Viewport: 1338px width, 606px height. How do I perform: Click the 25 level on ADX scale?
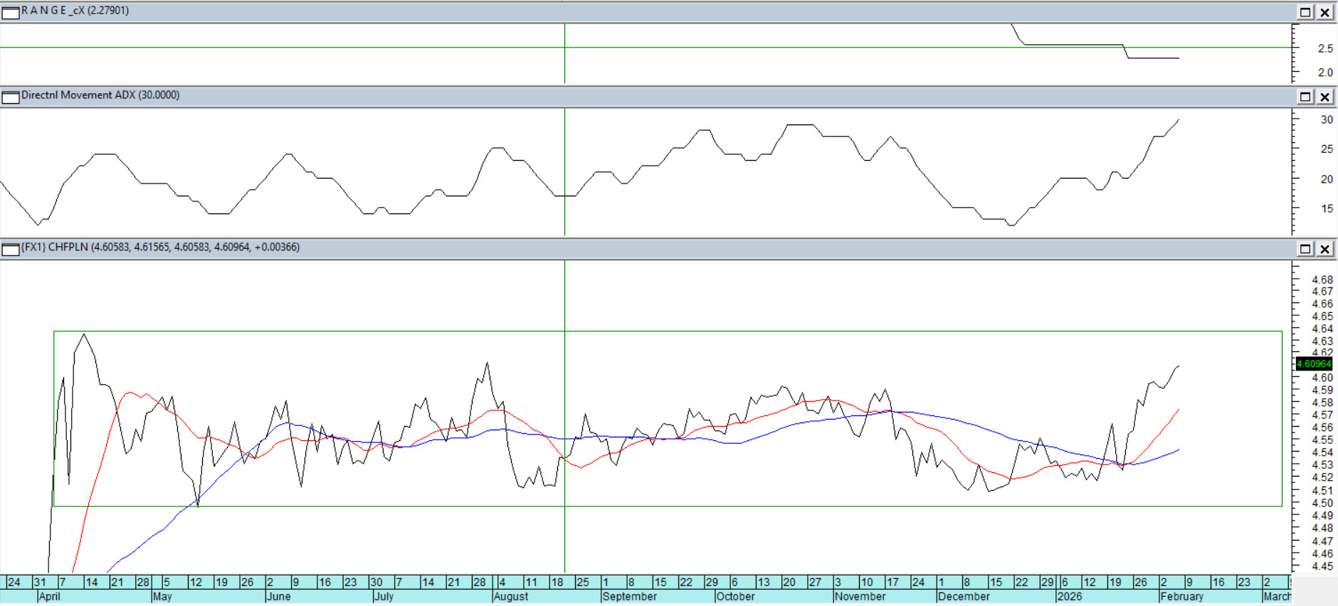pyautogui.click(x=1326, y=149)
